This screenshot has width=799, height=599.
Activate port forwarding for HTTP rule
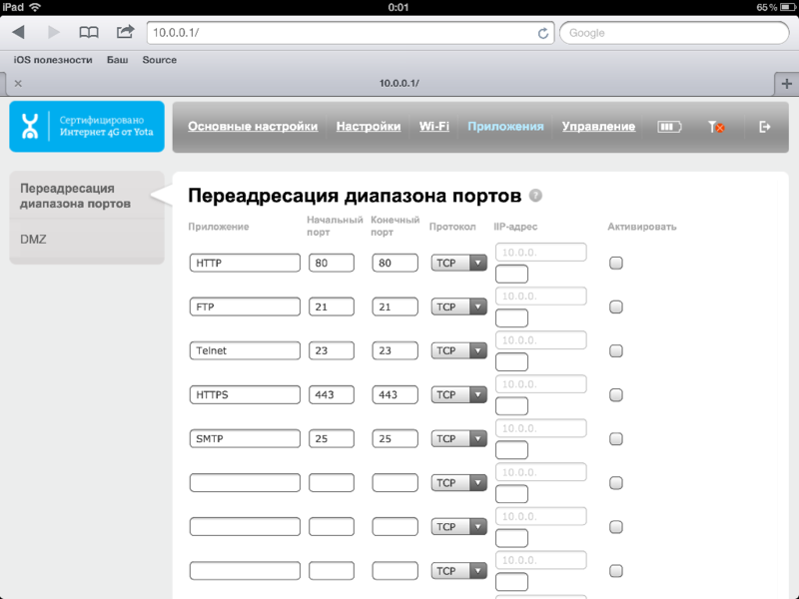pyautogui.click(x=616, y=263)
